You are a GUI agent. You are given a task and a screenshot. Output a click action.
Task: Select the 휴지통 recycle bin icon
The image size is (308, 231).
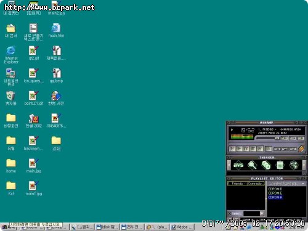[x=11, y=98]
